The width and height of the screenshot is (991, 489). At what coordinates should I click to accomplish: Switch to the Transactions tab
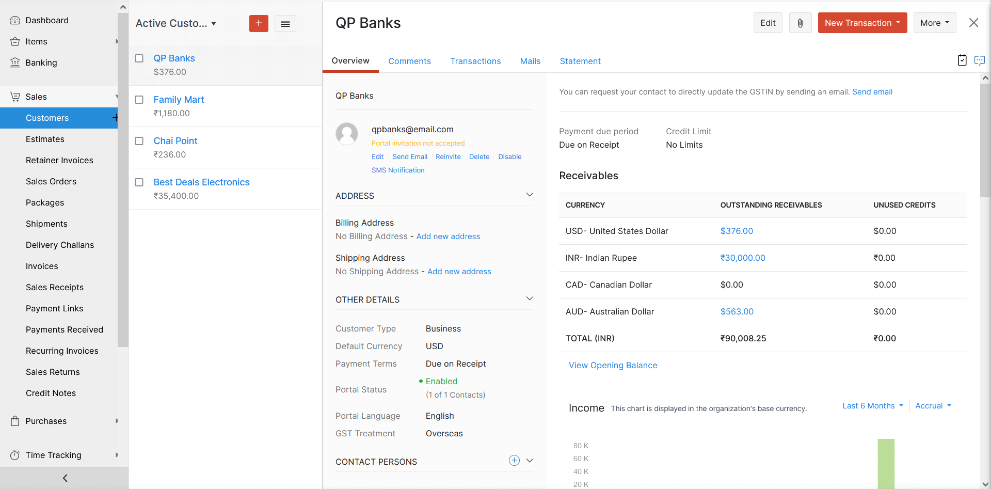(x=475, y=61)
